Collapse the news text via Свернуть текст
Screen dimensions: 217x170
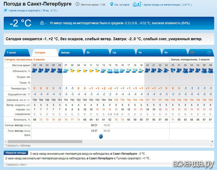click(16, 164)
